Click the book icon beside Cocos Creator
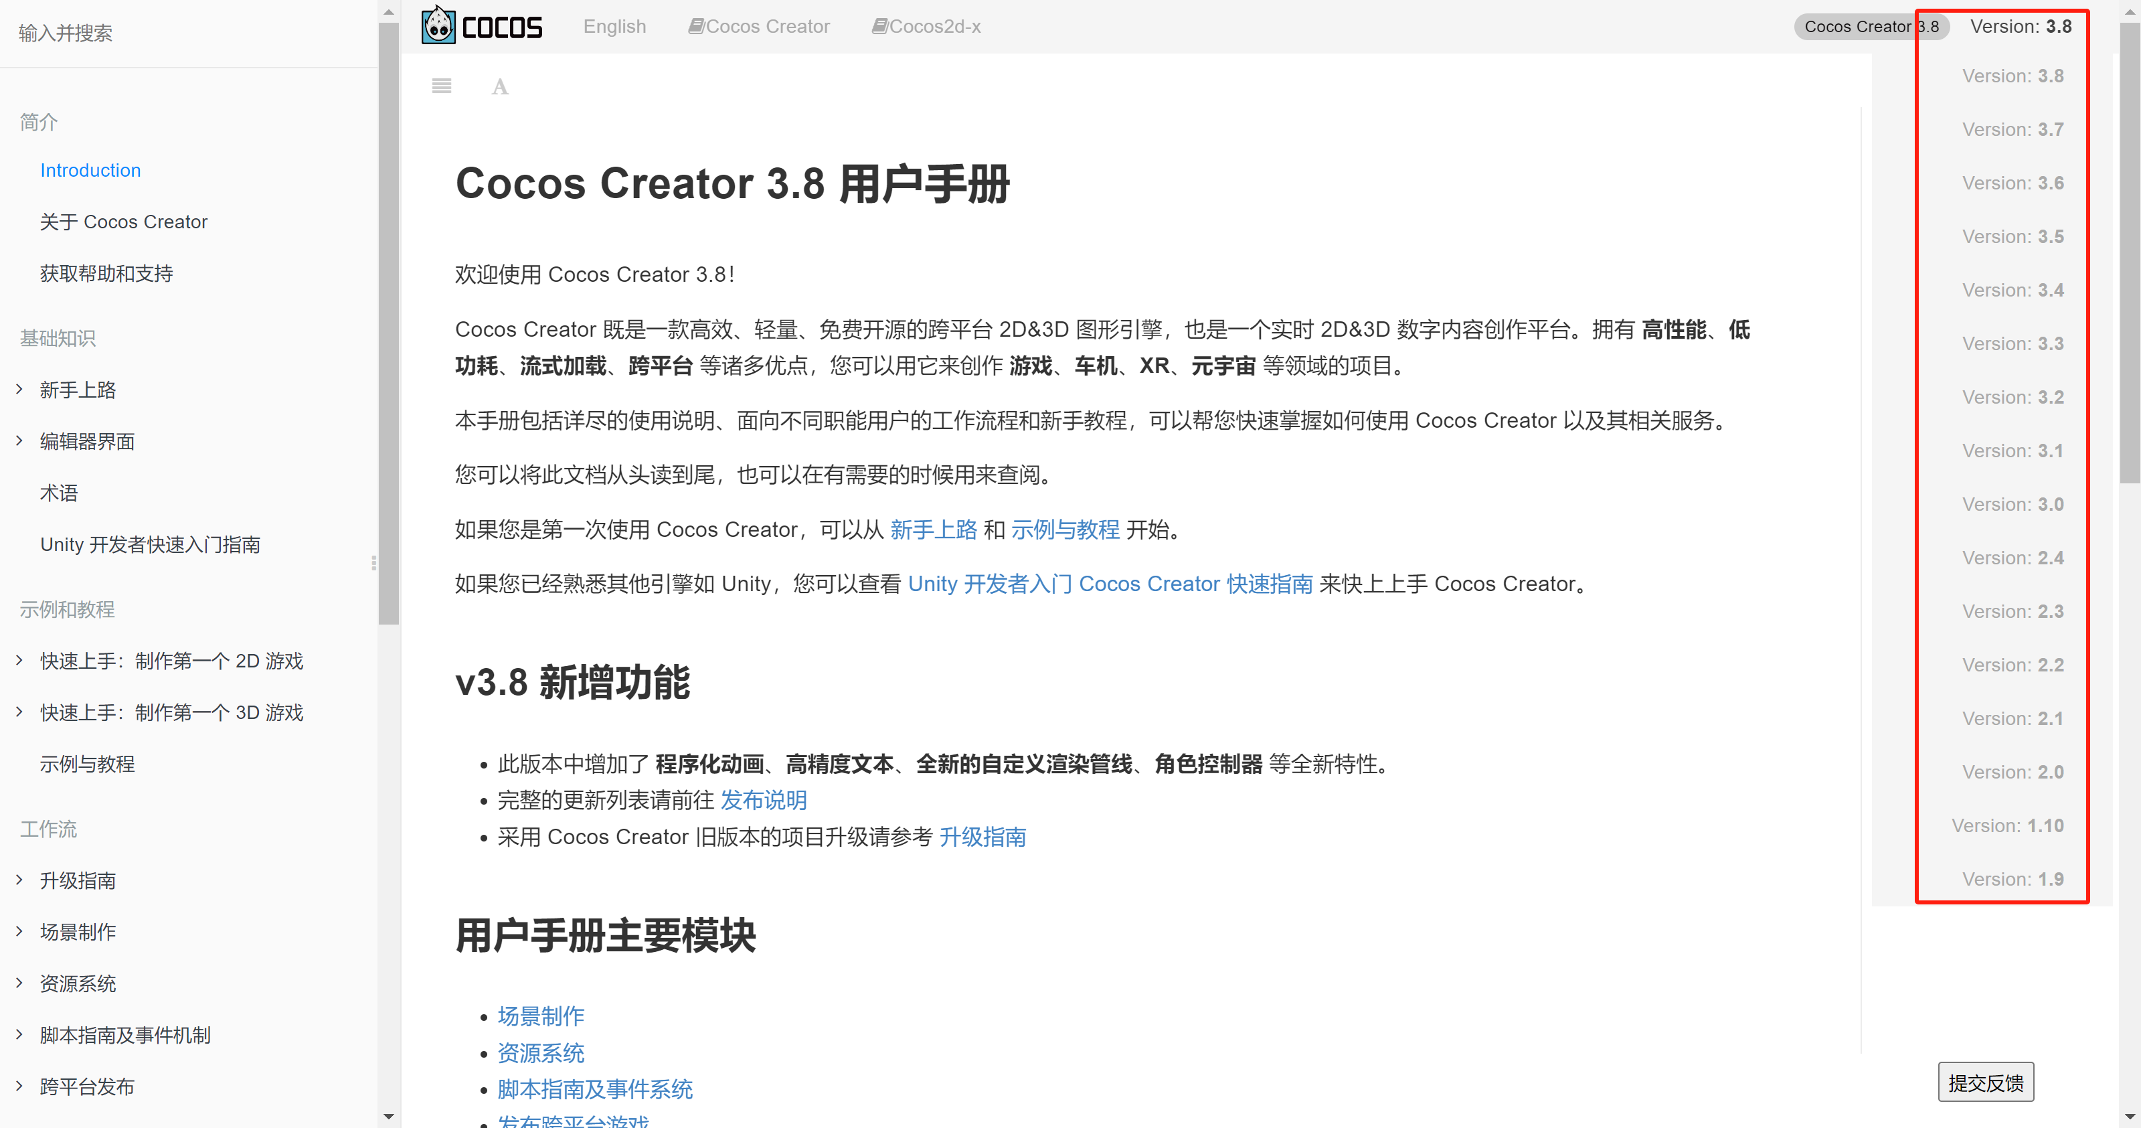This screenshot has width=2141, height=1128. coord(697,27)
